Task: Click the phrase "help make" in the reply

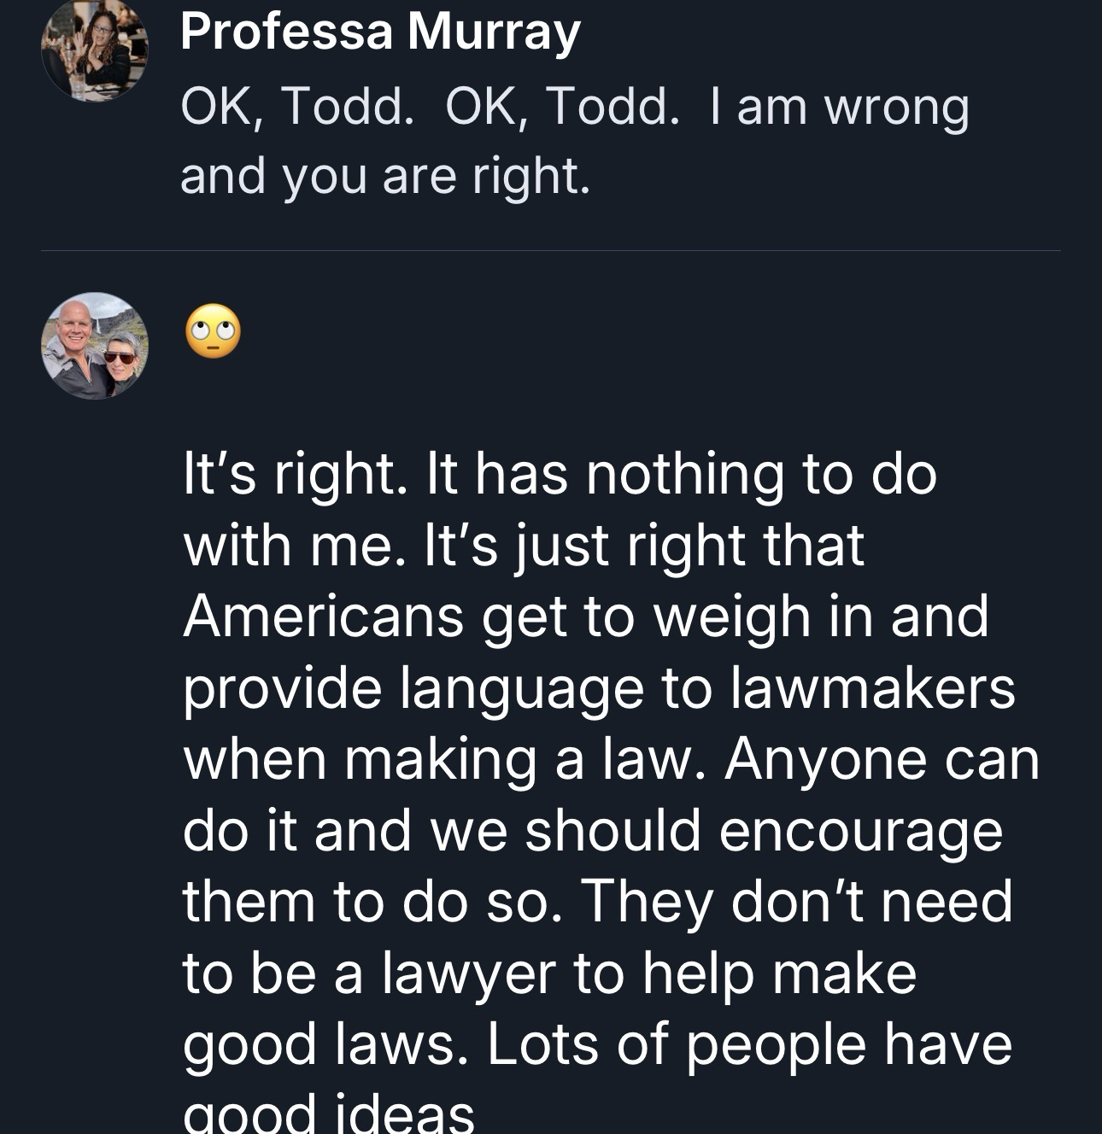Action: 779,973
